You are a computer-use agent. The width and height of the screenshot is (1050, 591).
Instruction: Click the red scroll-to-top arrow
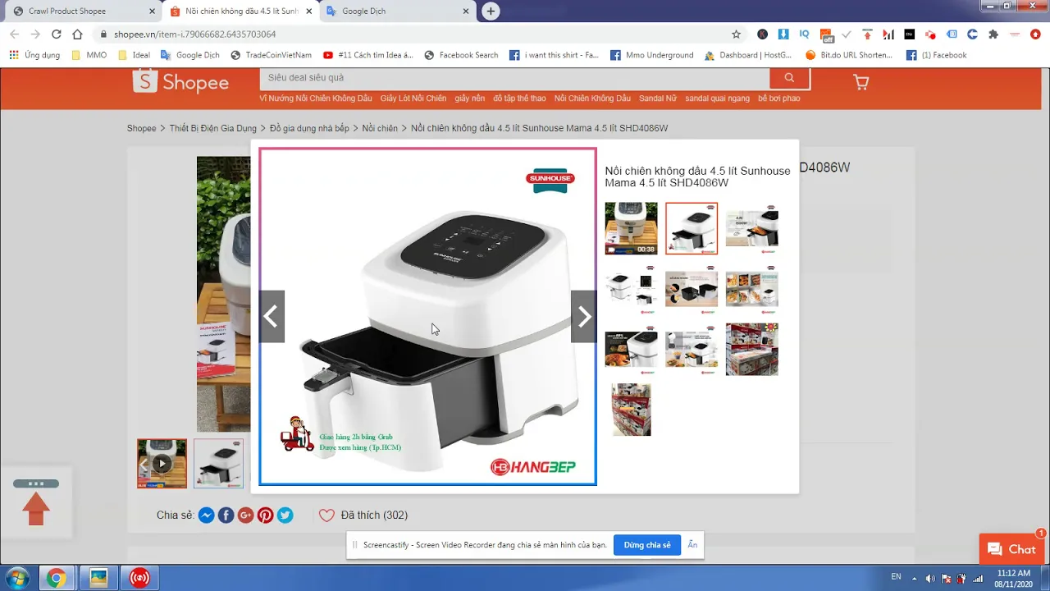(x=36, y=508)
